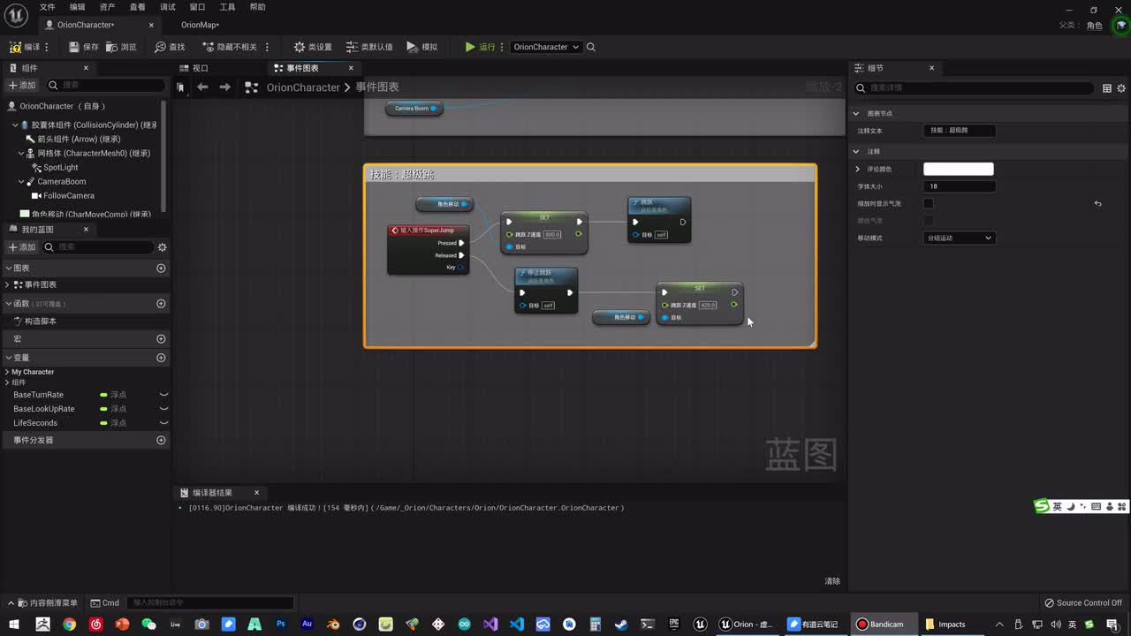1131x636 pixels.
Task: Open Class Settings (类设置)
Action: coord(312,47)
